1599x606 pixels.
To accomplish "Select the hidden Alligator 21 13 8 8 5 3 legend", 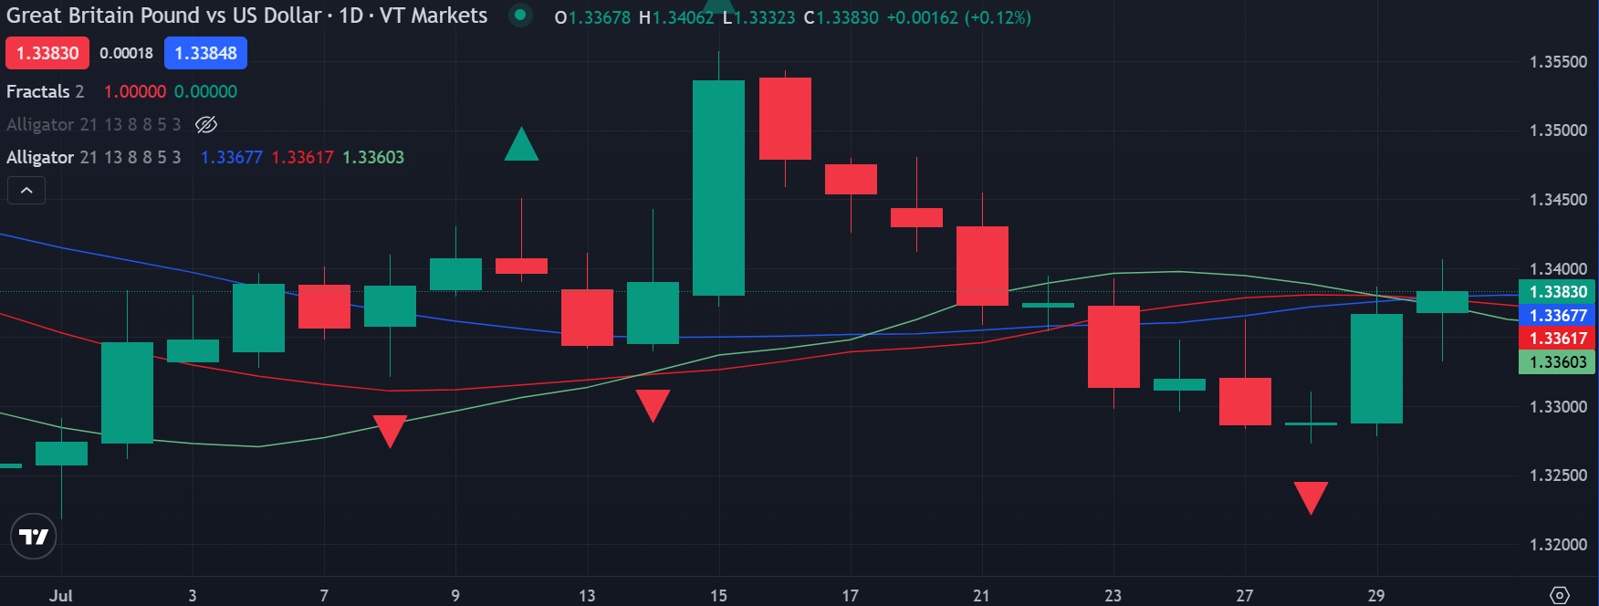I will pyautogui.click(x=94, y=124).
